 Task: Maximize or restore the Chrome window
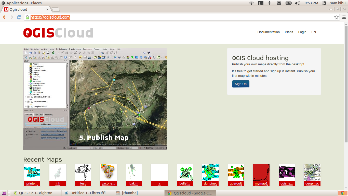coord(338,9)
